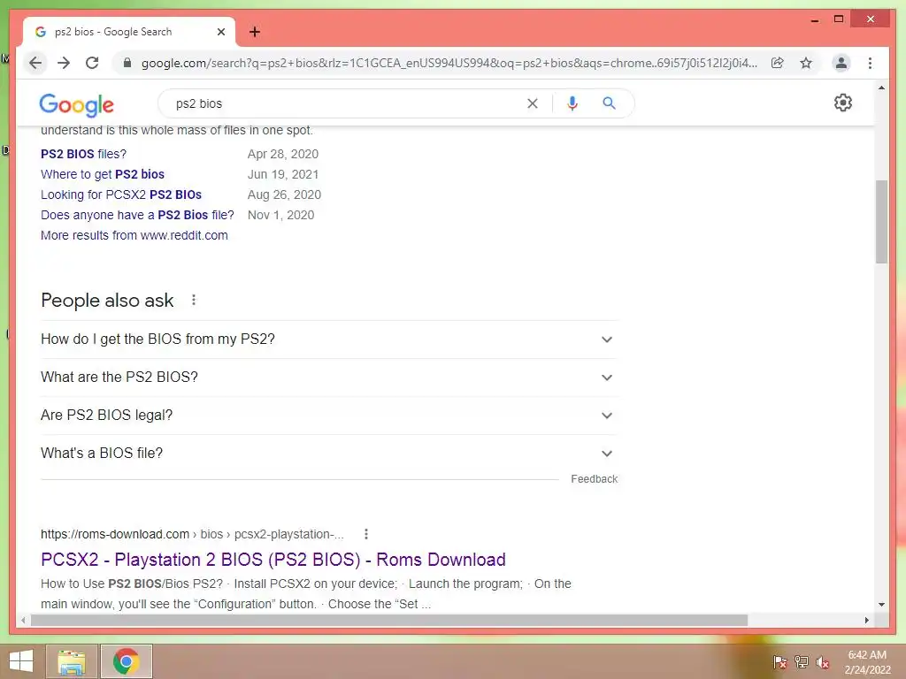The image size is (906, 679).
Task: Share this page from the address bar
Action: [x=777, y=63]
